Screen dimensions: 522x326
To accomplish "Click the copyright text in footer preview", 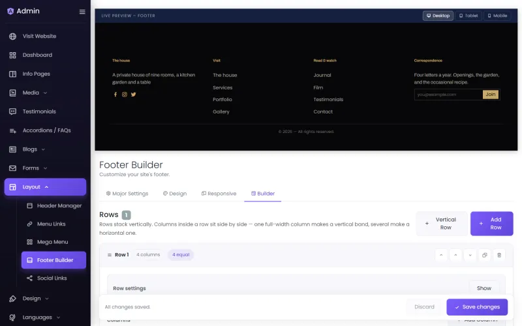I will pyautogui.click(x=306, y=132).
